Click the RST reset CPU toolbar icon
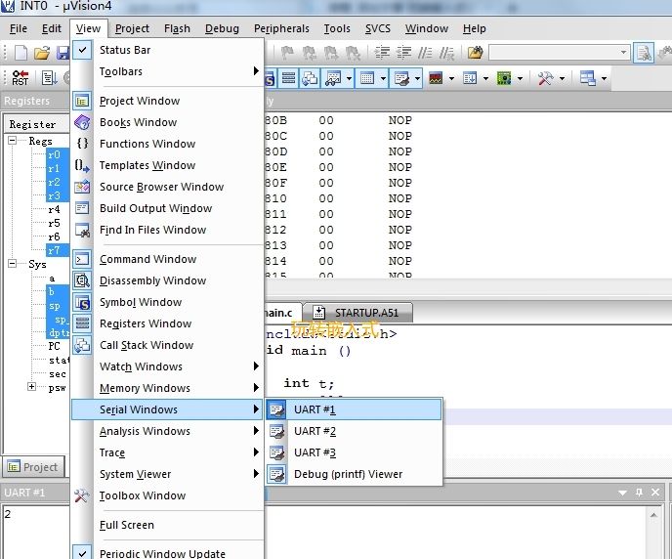Viewport: 672px width, 559px height. pyautogui.click(x=20, y=78)
